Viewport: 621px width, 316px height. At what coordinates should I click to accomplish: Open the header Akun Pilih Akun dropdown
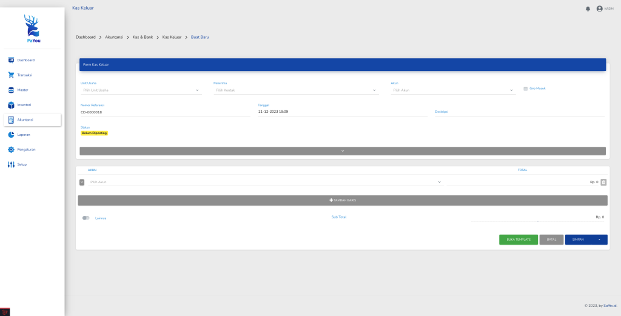pyautogui.click(x=453, y=90)
